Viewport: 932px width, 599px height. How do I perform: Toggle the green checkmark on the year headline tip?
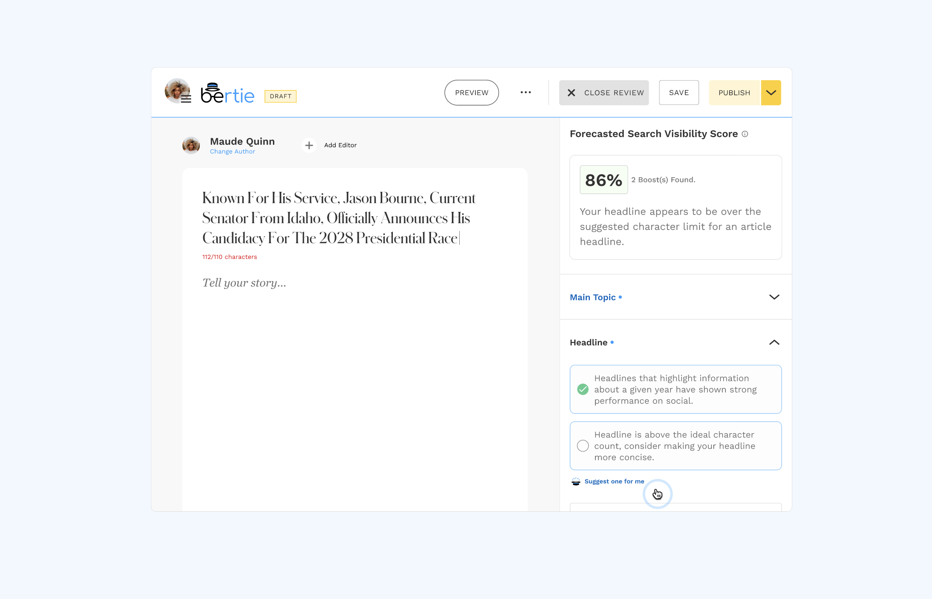(583, 390)
